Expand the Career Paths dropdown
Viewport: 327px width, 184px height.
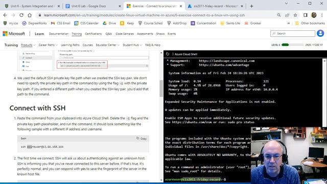tap(48, 45)
